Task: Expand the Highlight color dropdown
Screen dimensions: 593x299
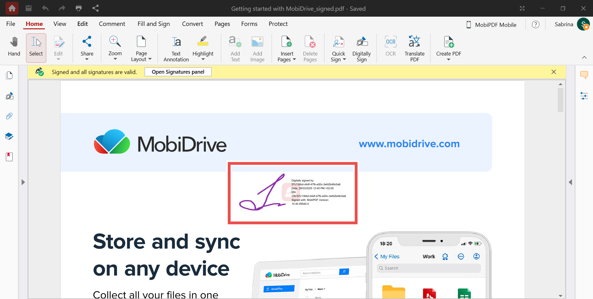Action: [203, 59]
